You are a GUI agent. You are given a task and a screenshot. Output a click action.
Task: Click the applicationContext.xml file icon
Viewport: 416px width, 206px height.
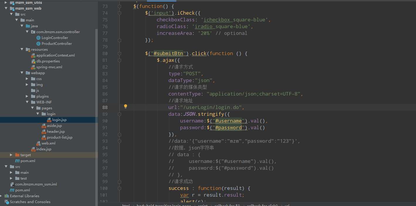click(x=33, y=55)
